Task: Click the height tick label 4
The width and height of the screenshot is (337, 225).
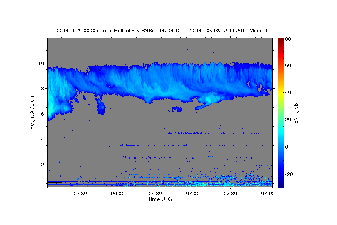Action: (x=43, y=139)
